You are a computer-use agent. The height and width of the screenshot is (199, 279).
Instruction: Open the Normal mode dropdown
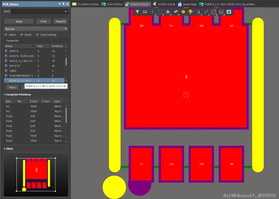(36, 29)
